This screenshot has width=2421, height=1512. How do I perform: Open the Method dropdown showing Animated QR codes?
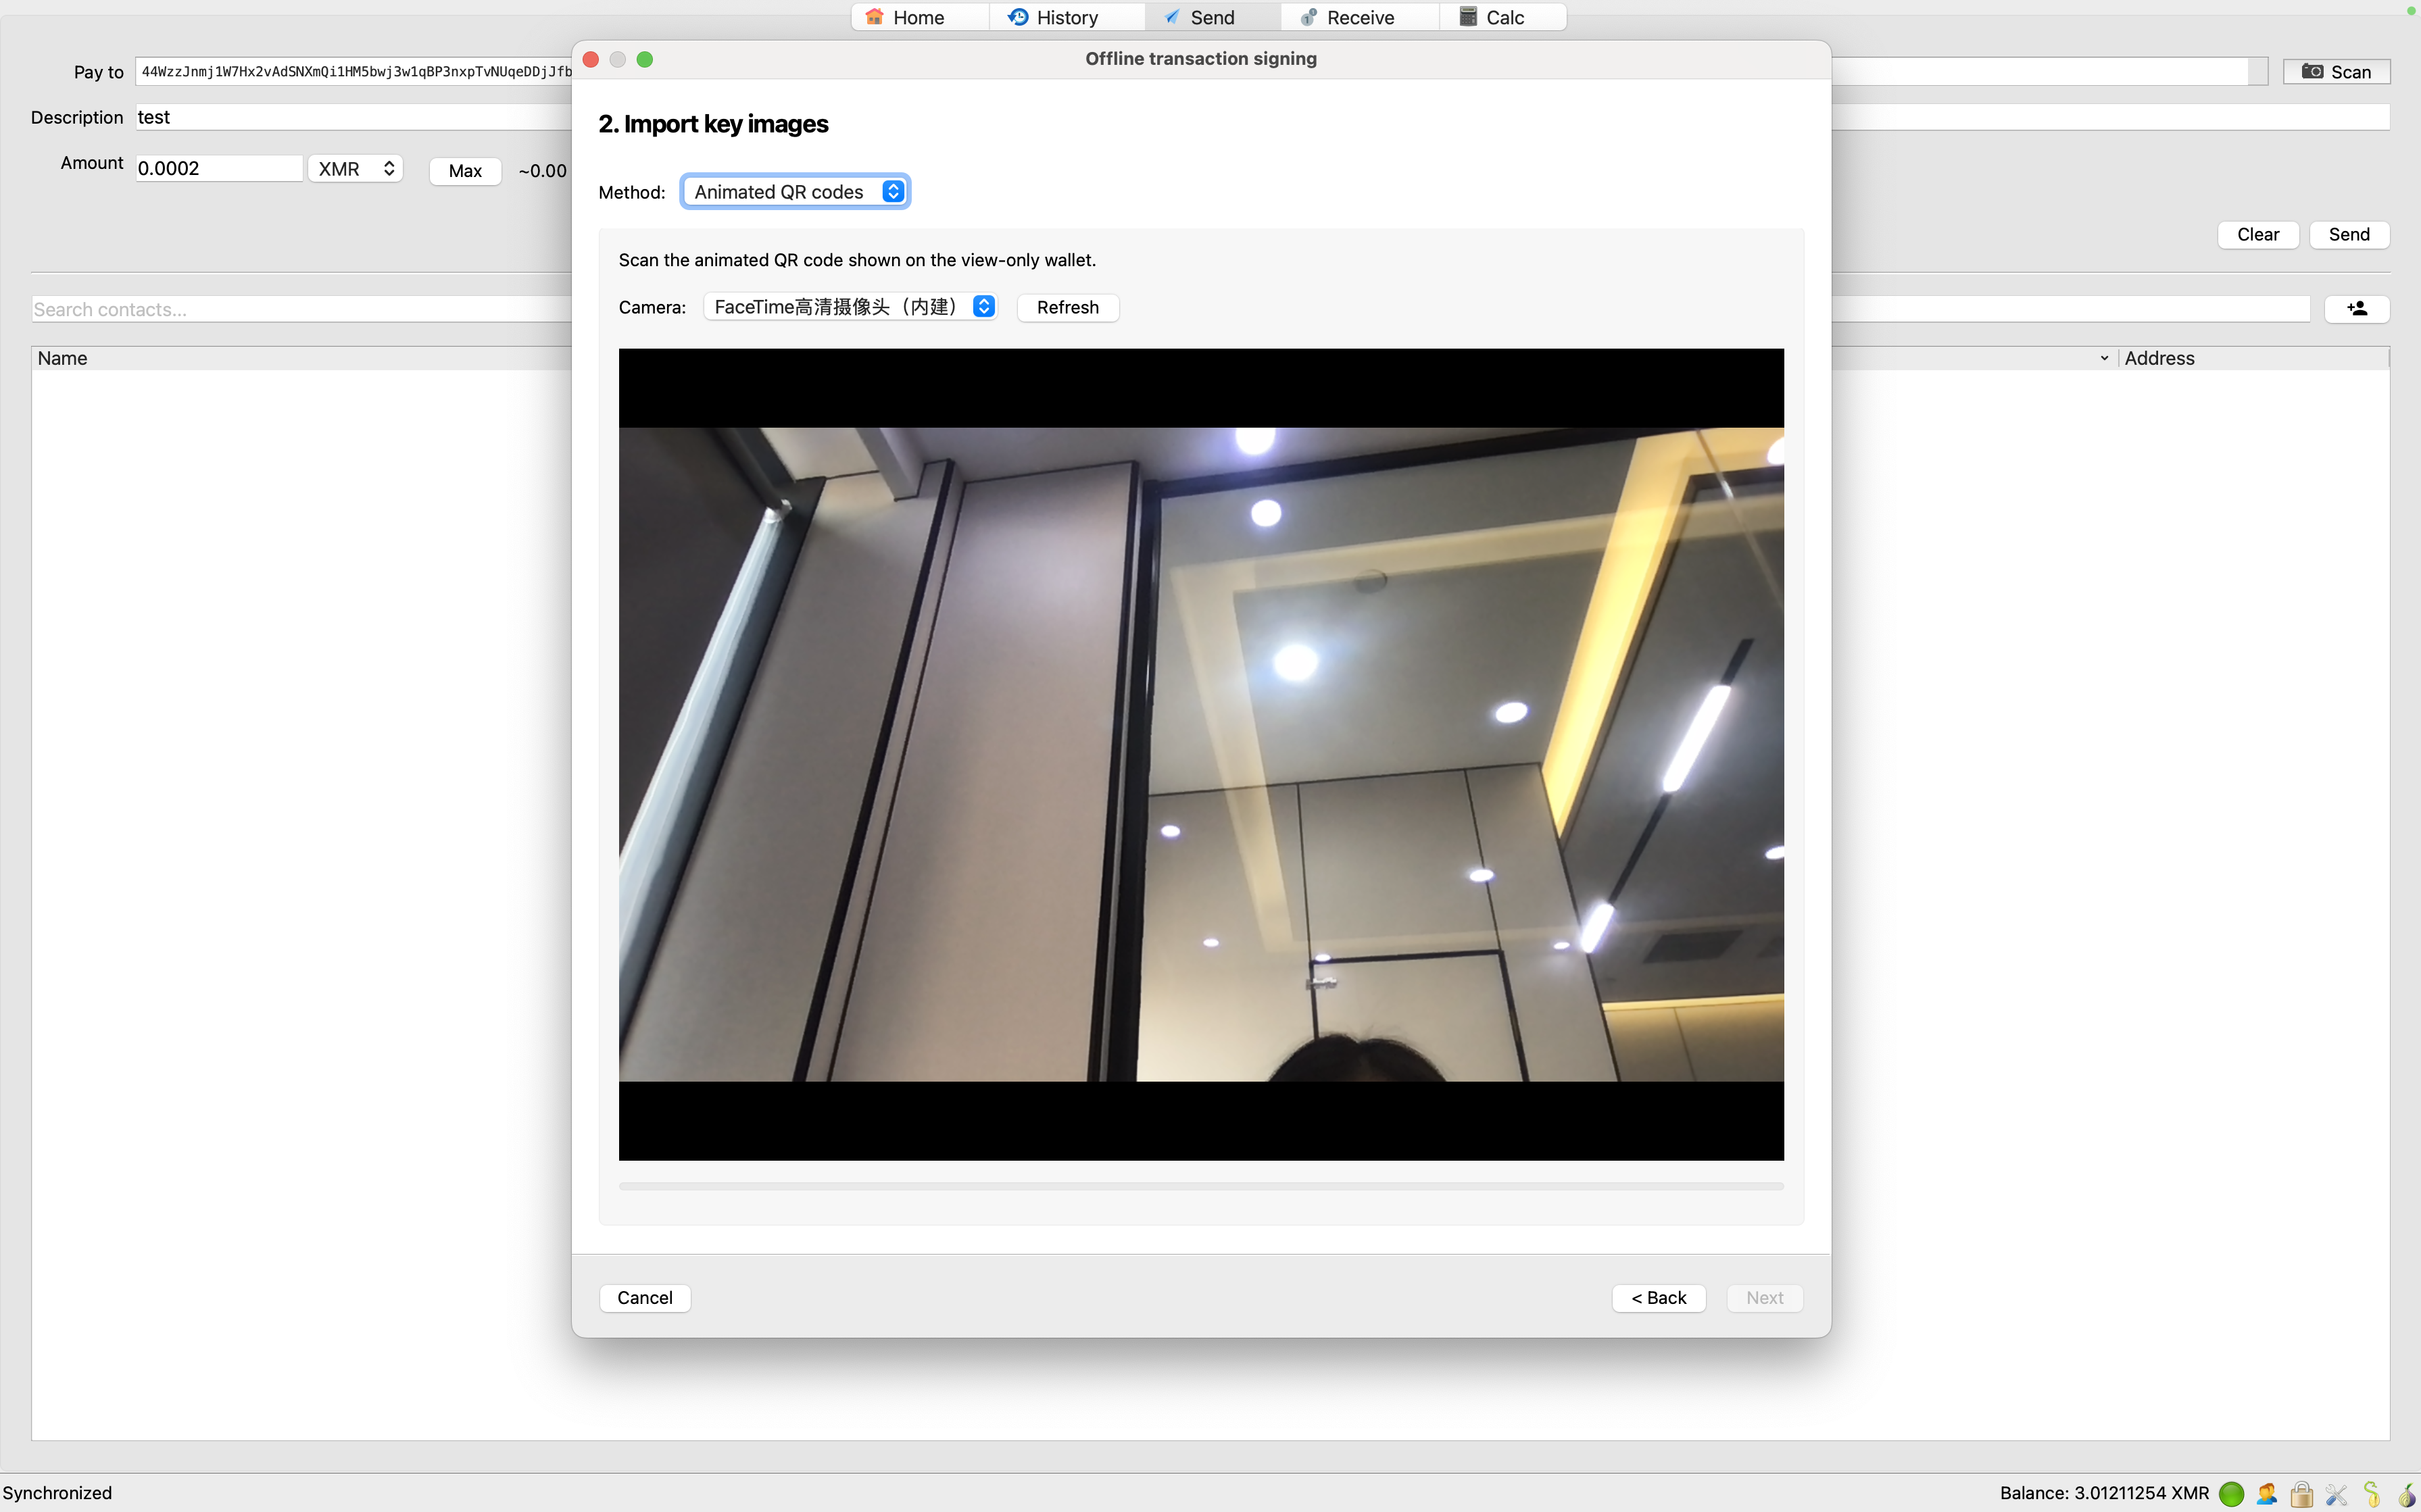pos(796,192)
